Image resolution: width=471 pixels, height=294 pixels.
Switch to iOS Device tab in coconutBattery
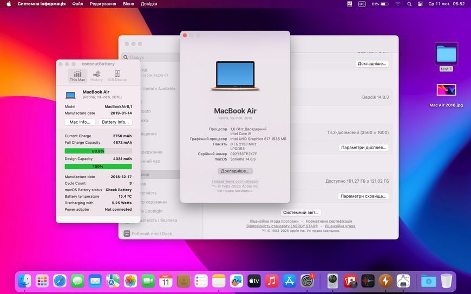(x=117, y=76)
